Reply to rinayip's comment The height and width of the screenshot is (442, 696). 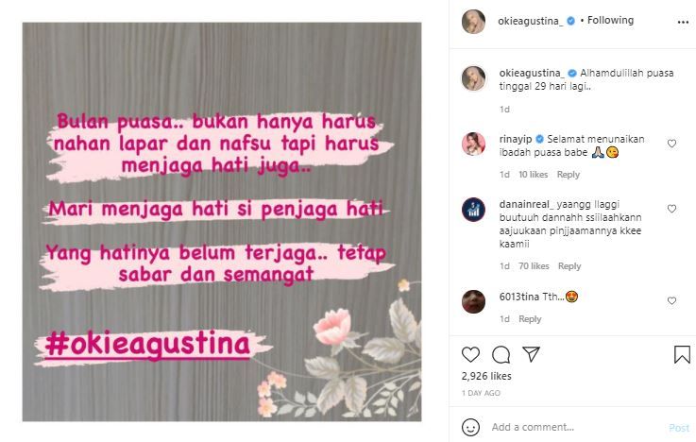tap(569, 175)
